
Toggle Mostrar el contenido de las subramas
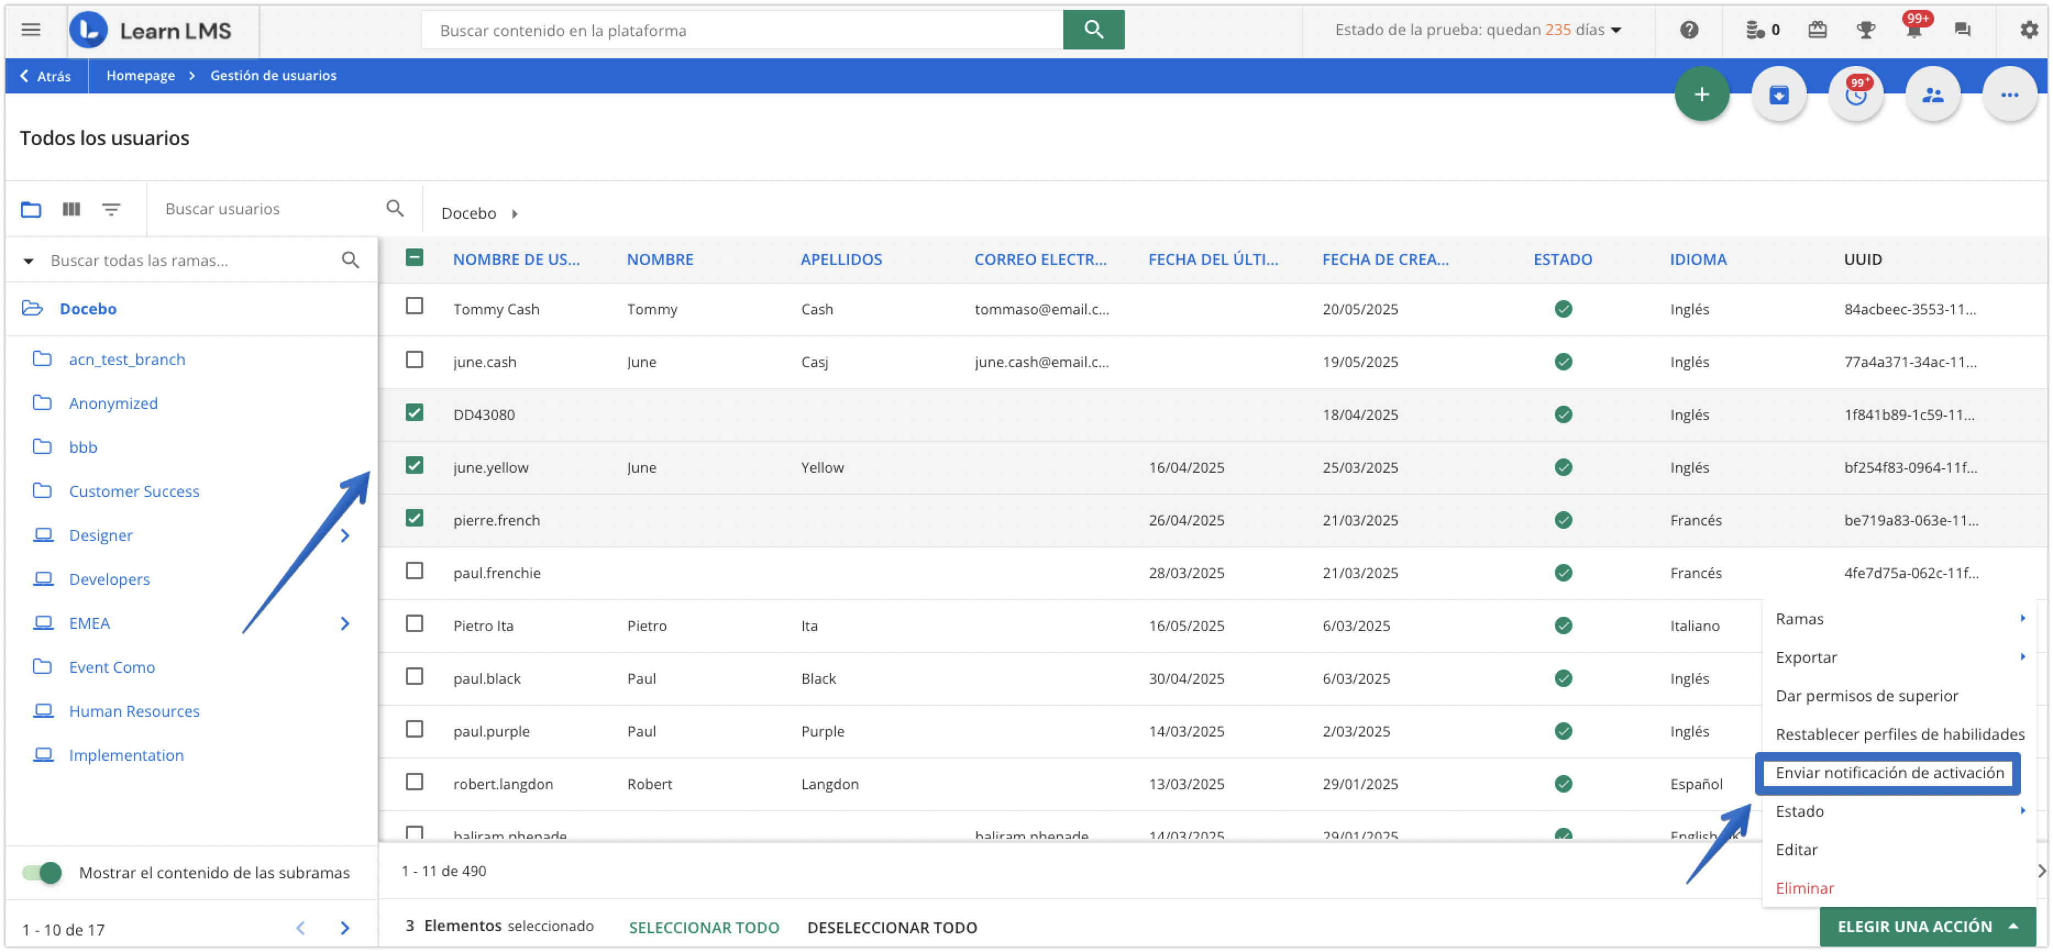(41, 872)
